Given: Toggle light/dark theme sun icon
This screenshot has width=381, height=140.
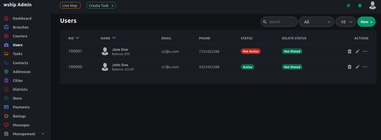Looking at the screenshot, I should click(x=348, y=6).
